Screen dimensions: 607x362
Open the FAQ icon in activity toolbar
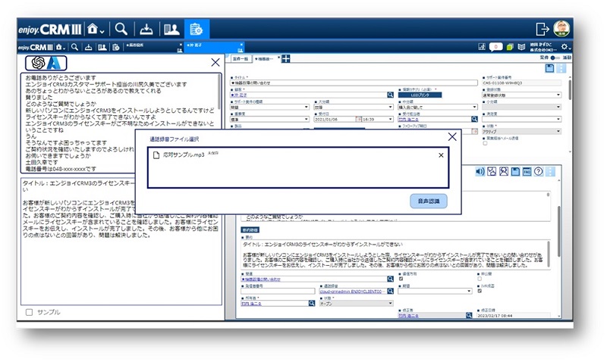click(527, 172)
